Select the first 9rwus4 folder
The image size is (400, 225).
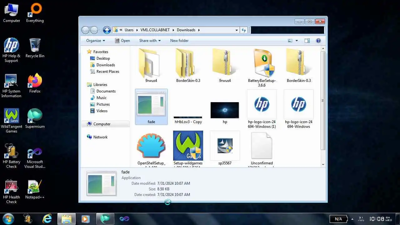point(151,65)
